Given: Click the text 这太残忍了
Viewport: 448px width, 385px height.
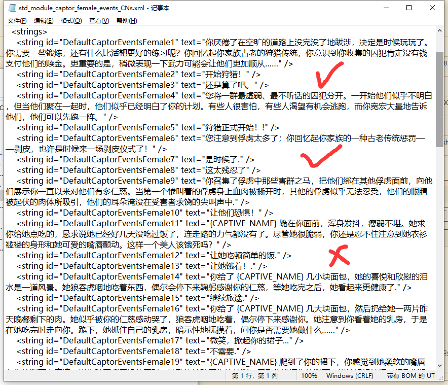Looking at the screenshot, I should [x=225, y=170].
